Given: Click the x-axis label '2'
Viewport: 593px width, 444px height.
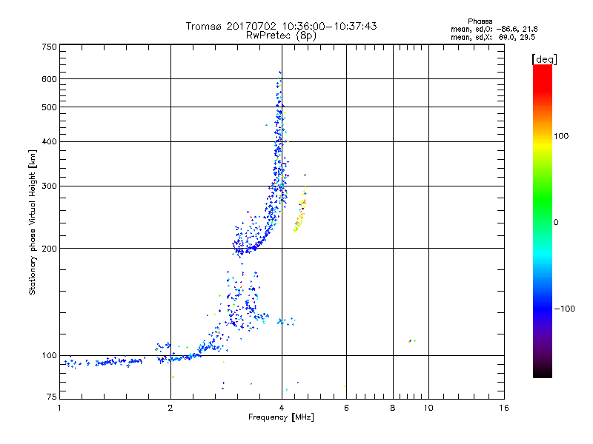Looking at the screenshot, I should pyautogui.click(x=170, y=408).
